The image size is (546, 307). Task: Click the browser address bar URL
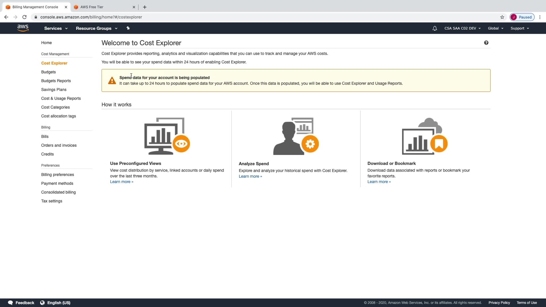tap(91, 17)
